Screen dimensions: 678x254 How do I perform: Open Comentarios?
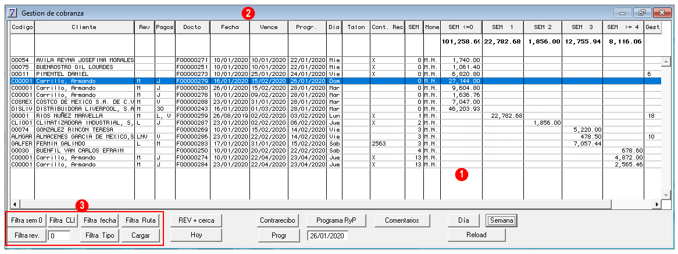coord(402,220)
